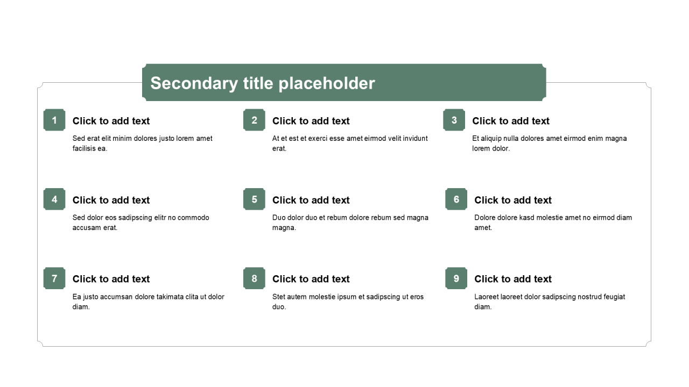
Task: Click the number 5 badge icon
Action: pos(254,199)
